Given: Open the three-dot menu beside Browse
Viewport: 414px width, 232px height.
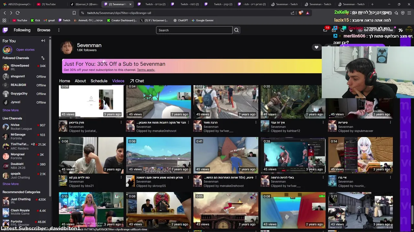Looking at the screenshot, I should pos(59,30).
